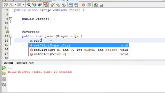Image resolution: width=165 pixels, height=93 pixels.
Task: Click the Last Edit toolbar icon
Action: point(6,5)
